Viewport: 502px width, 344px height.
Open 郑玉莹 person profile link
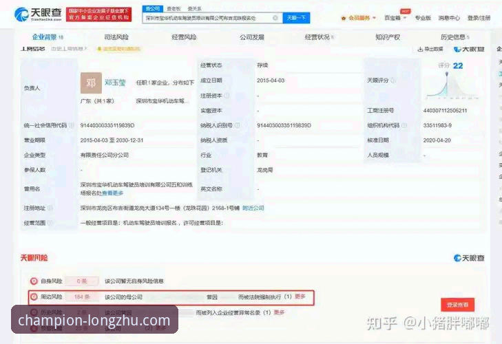(115, 83)
